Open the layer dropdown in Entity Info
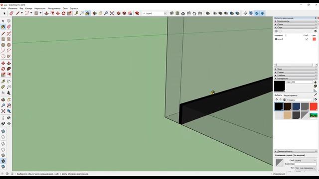 click(306, 160)
